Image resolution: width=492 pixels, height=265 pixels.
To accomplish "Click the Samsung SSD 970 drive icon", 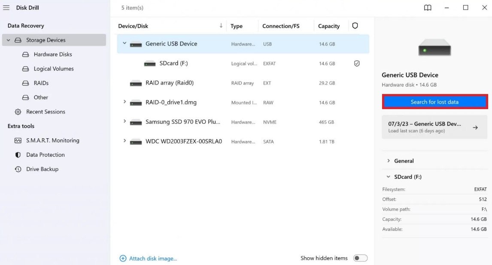I will tap(136, 122).
